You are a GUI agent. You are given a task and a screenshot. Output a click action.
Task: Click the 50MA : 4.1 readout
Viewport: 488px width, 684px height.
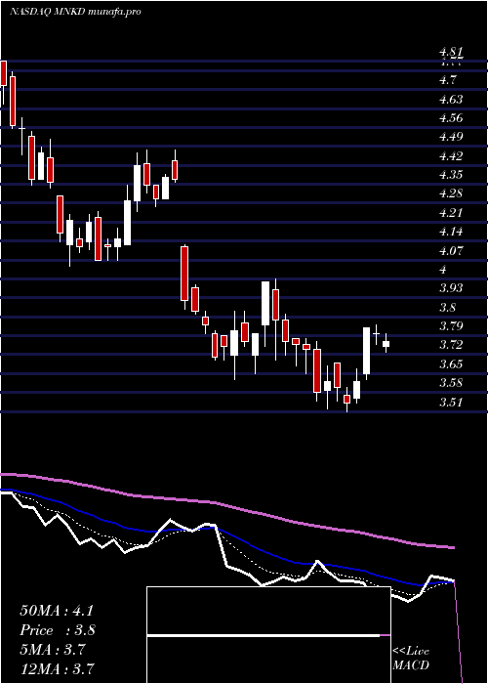(x=57, y=611)
